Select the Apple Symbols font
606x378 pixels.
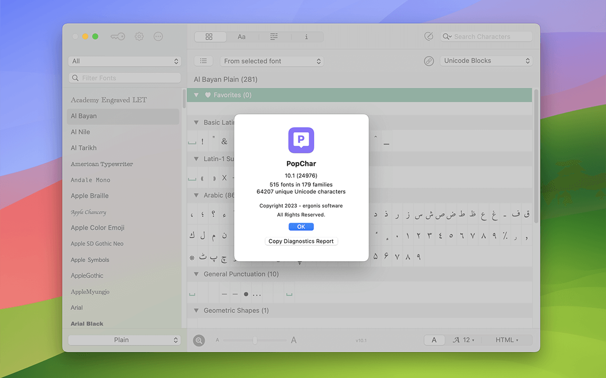(123, 260)
